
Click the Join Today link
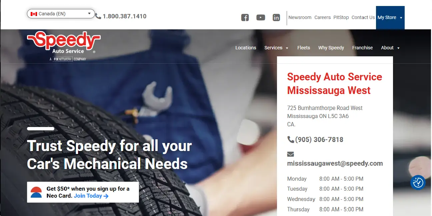pos(91,196)
